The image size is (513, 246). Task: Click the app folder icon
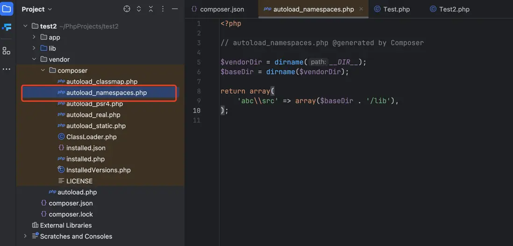(43, 37)
